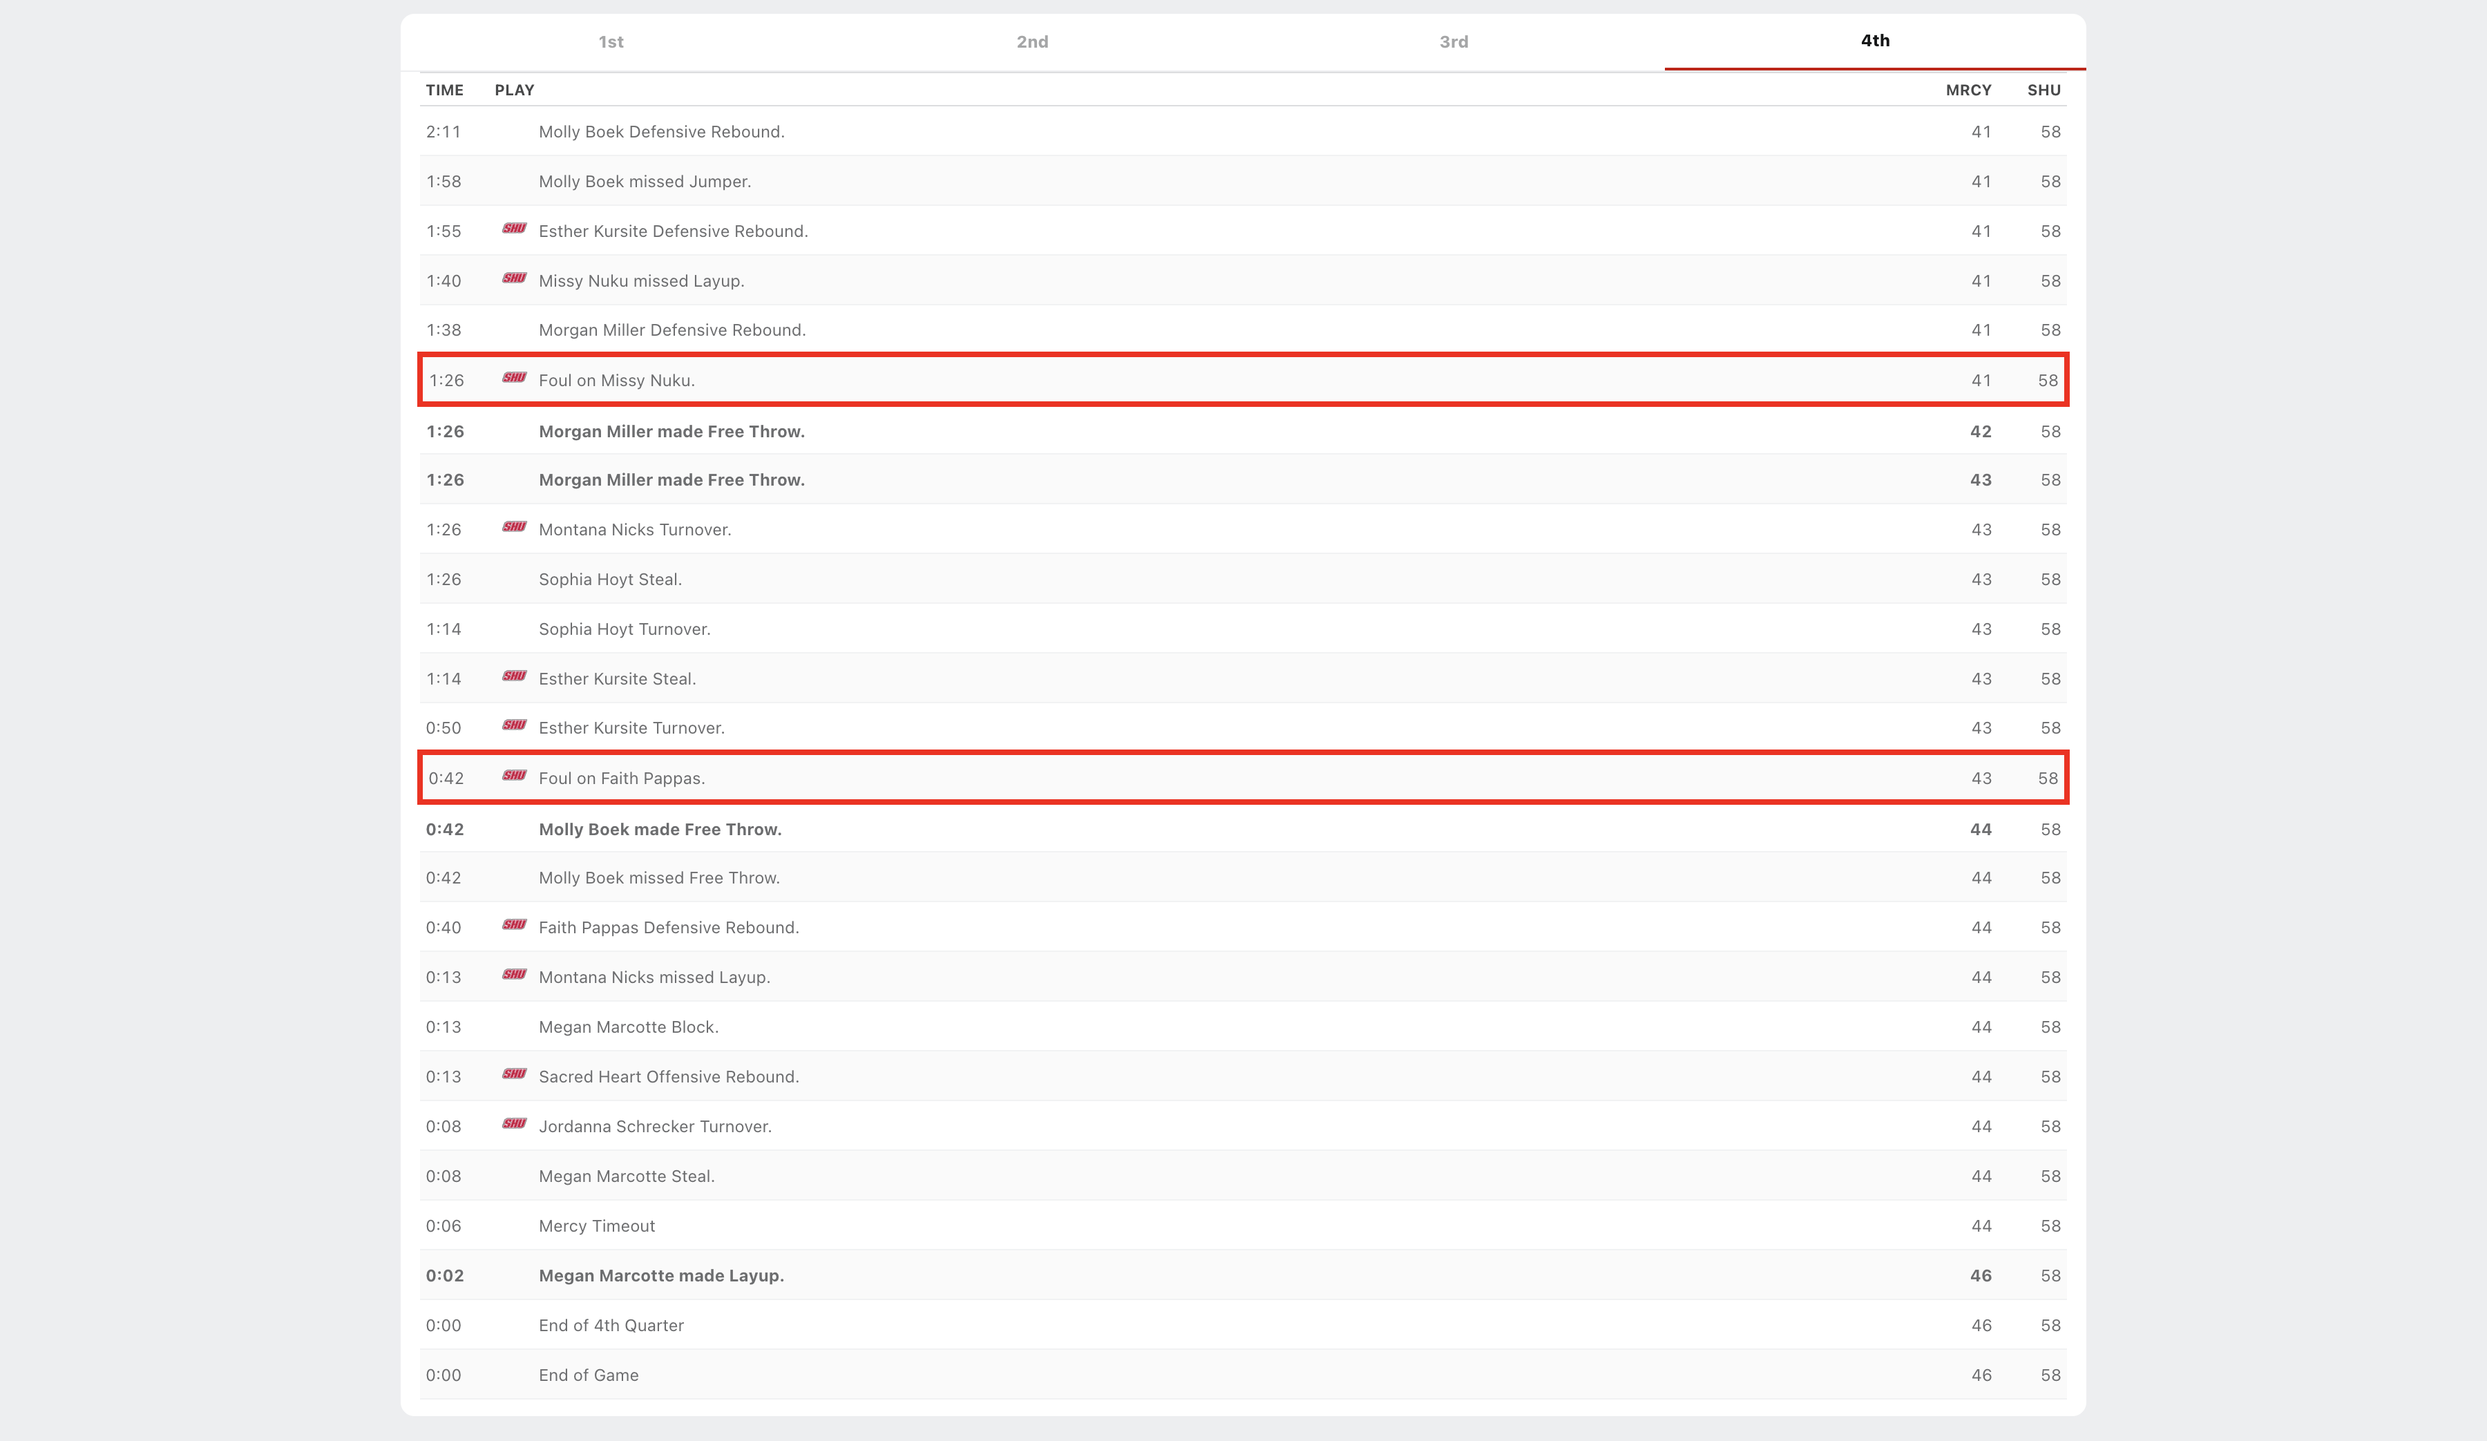2487x1441 pixels.
Task: Click SHU logo beside Montana Nicks Turnover
Action: (514, 527)
